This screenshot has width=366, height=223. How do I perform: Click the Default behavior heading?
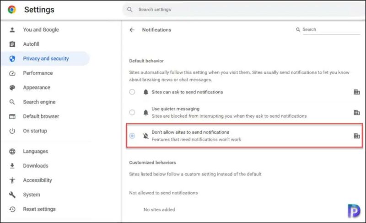click(x=146, y=61)
